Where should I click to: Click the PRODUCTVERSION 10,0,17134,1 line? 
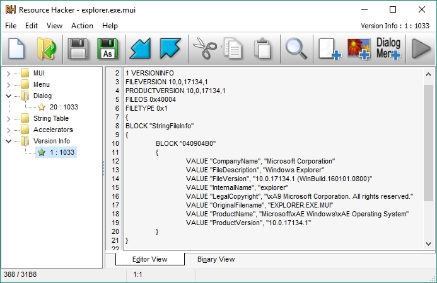(x=175, y=91)
